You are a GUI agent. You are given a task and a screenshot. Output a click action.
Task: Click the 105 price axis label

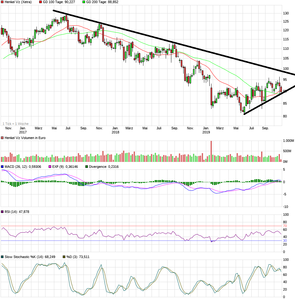click(286, 58)
